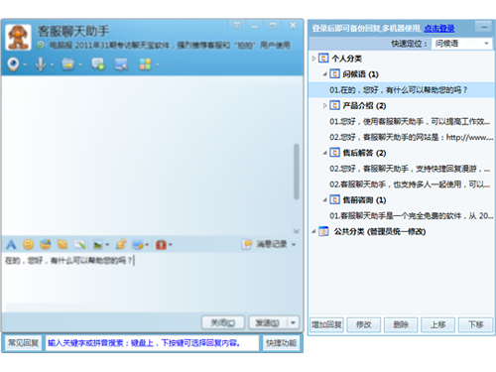The width and height of the screenshot is (496, 372).
Task: Start a video call with webcam icon
Action: coord(13,64)
